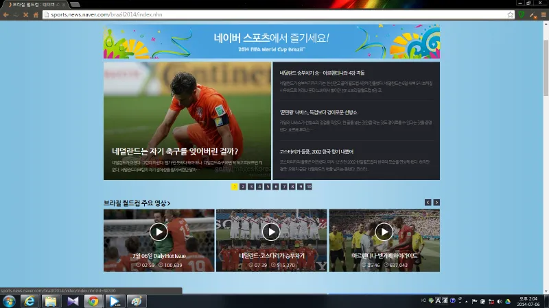Open the 브라질 월드컵 주요 영상 section link
The image size is (549, 308).
137,203
